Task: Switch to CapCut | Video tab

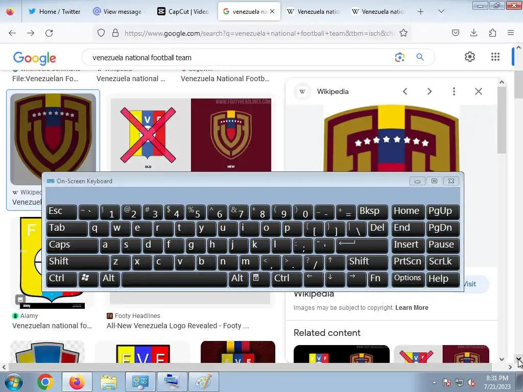Action: click(184, 11)
